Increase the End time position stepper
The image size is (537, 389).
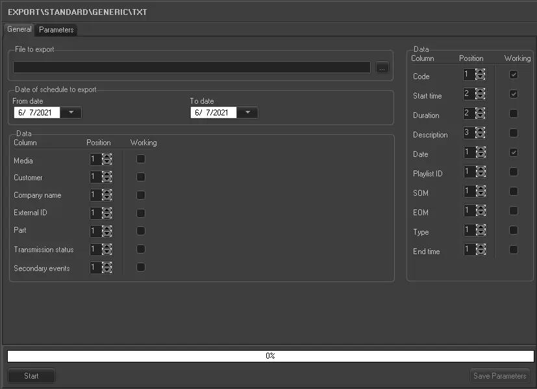[x=481, y=246]
